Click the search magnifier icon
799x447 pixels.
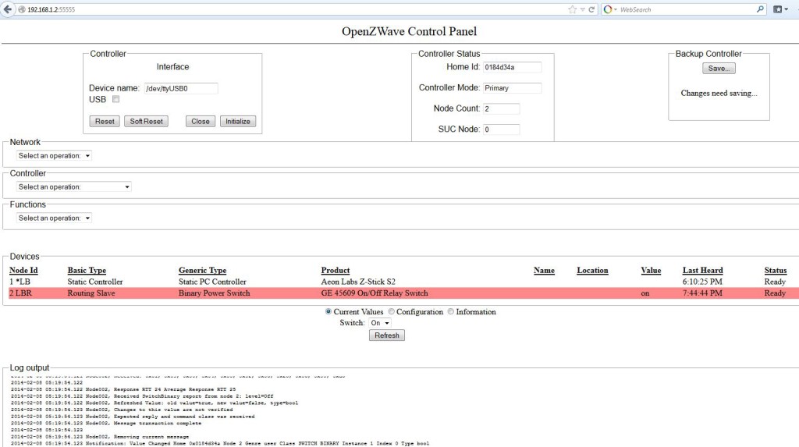coord(760,9)
